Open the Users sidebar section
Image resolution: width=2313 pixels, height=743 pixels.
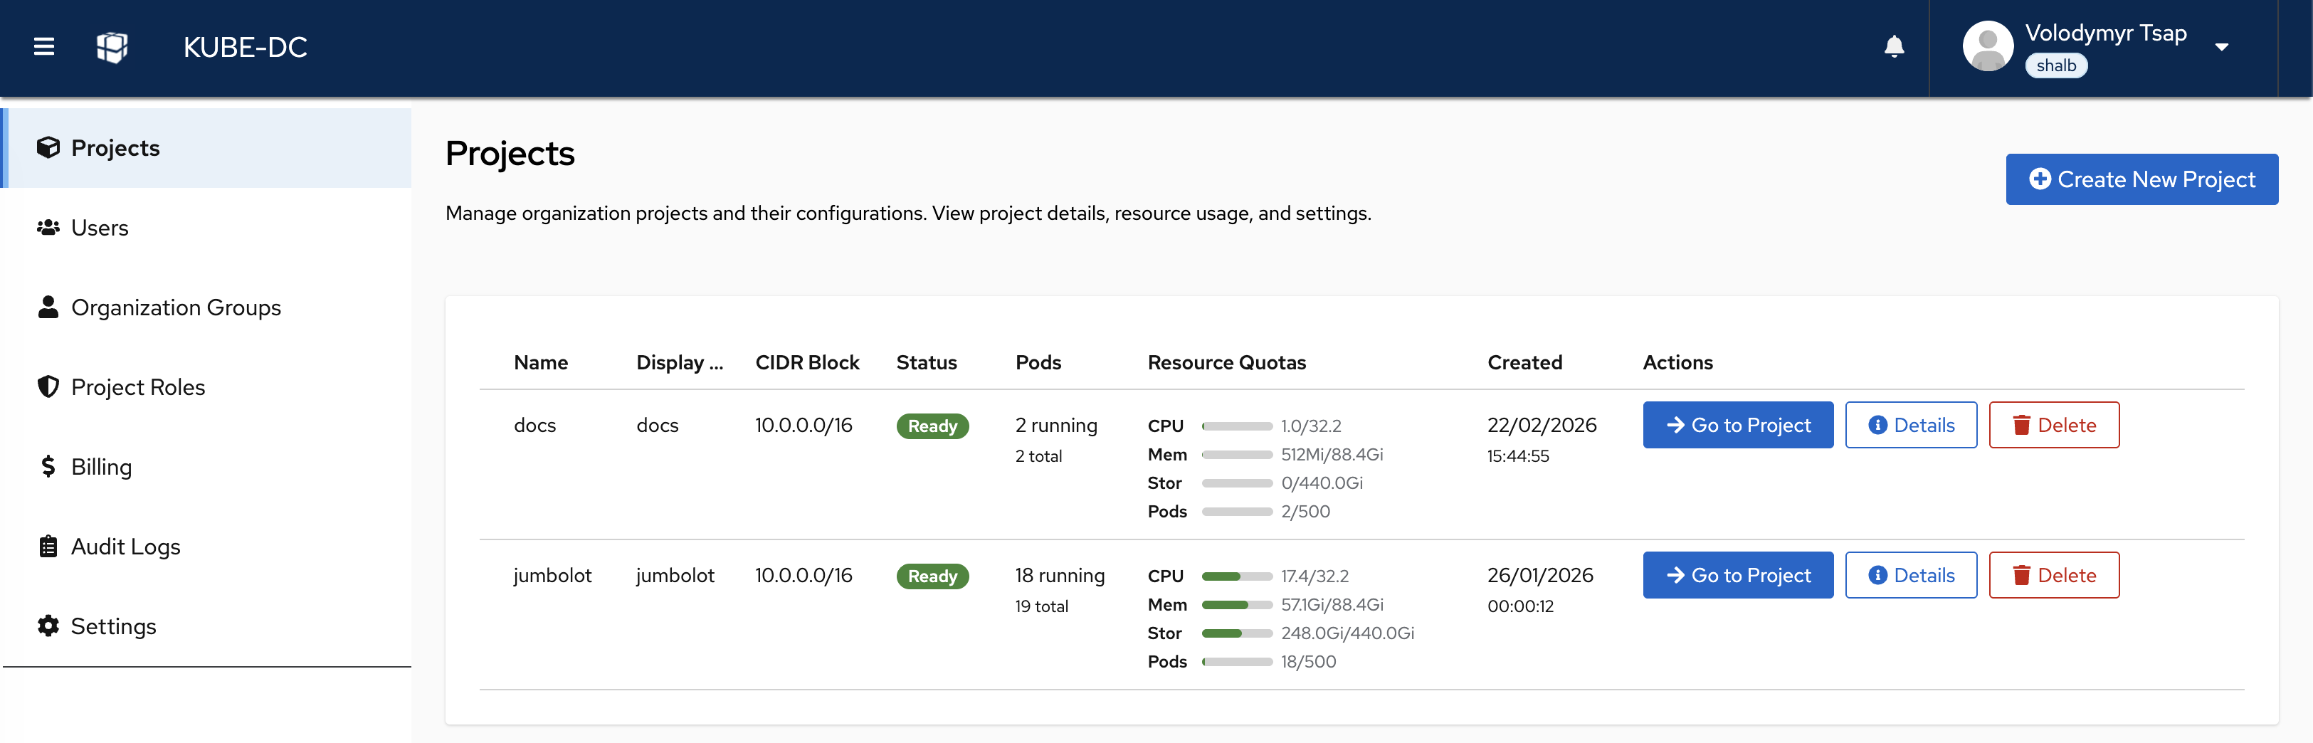(100, 228)
